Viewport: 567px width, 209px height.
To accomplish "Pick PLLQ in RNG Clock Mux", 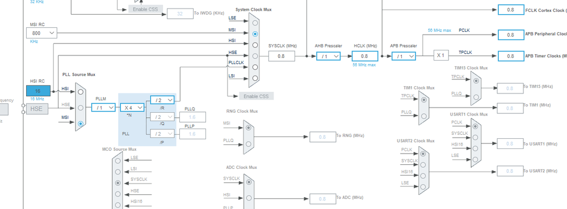I will point(249,144).
